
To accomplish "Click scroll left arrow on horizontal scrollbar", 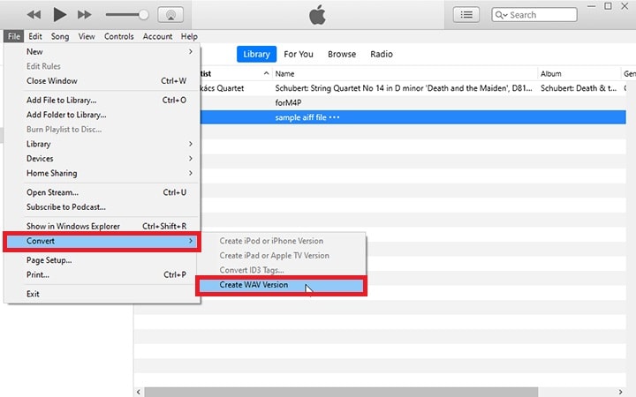I will coord(139,392).
